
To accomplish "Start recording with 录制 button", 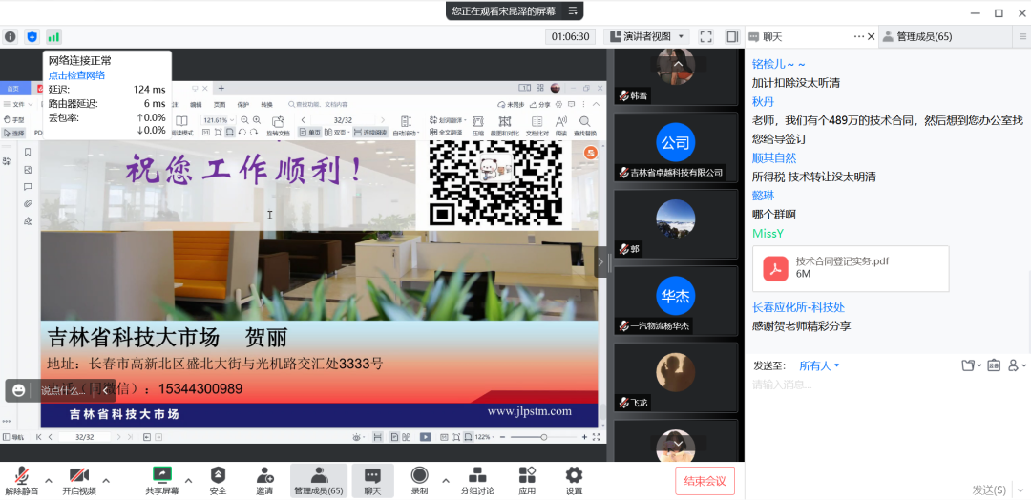I will [419, 481].
